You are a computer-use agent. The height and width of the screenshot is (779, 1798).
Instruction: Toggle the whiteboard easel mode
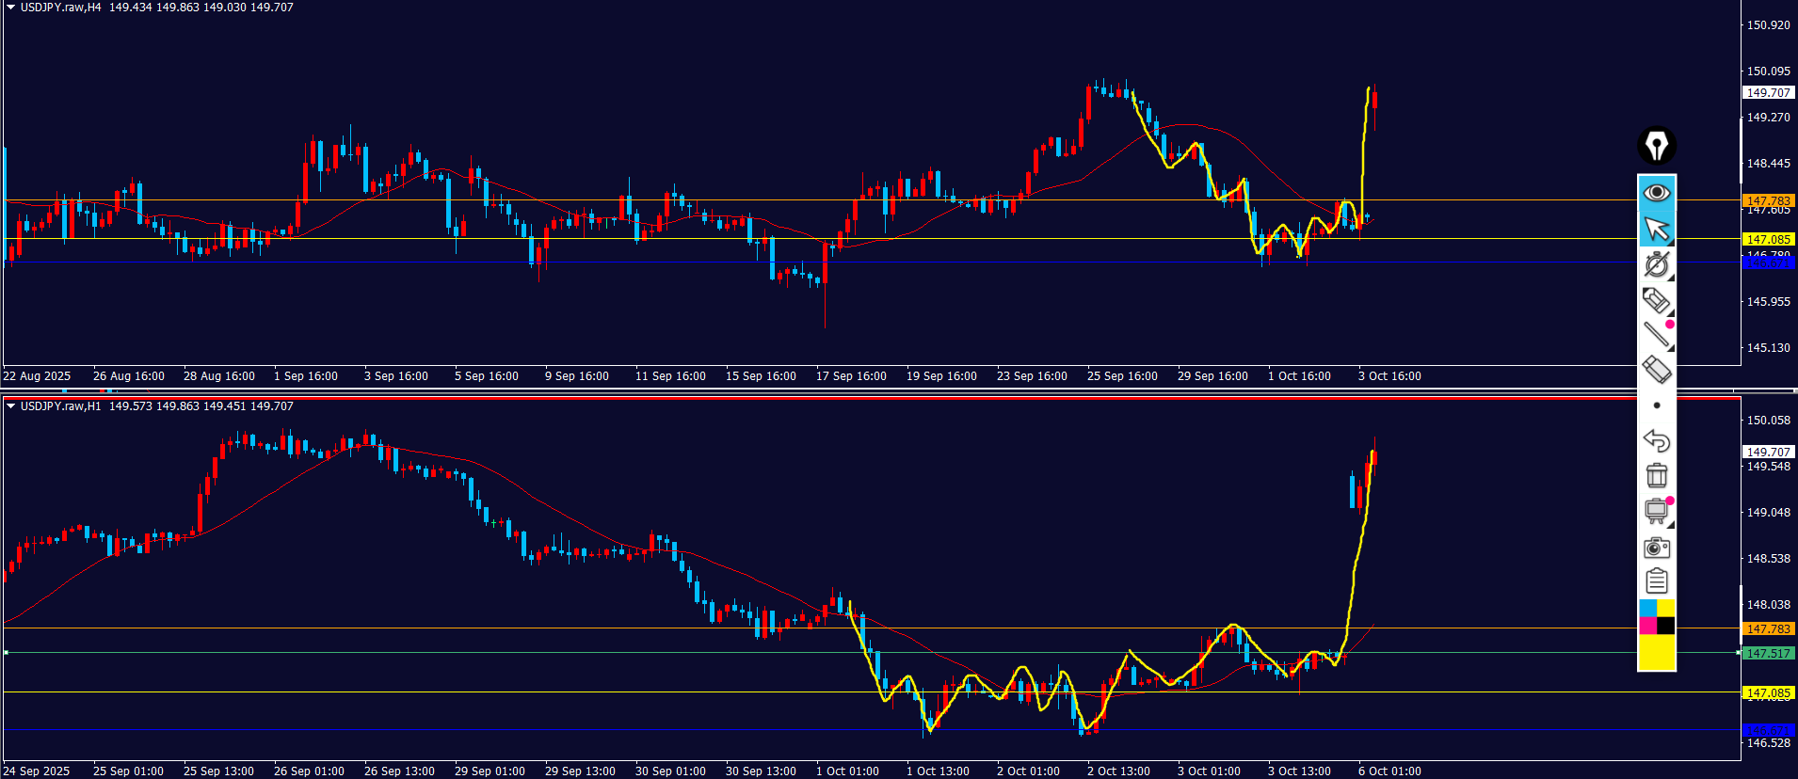(1656, 511)
